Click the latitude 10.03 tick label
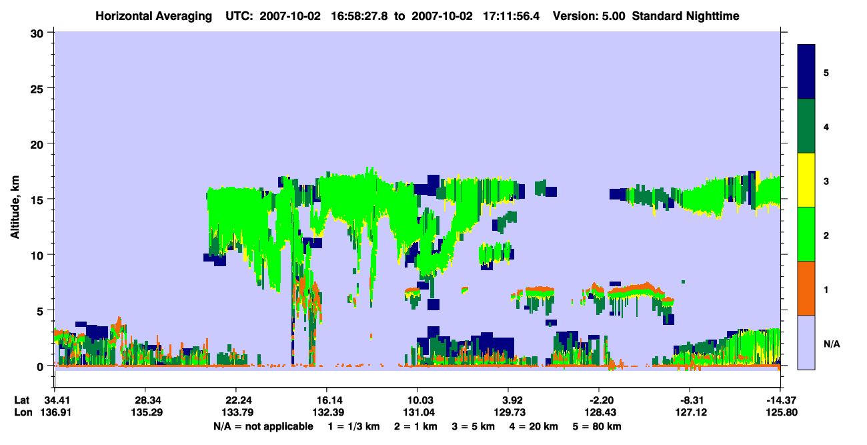The image size is (867, 445). 417,400
